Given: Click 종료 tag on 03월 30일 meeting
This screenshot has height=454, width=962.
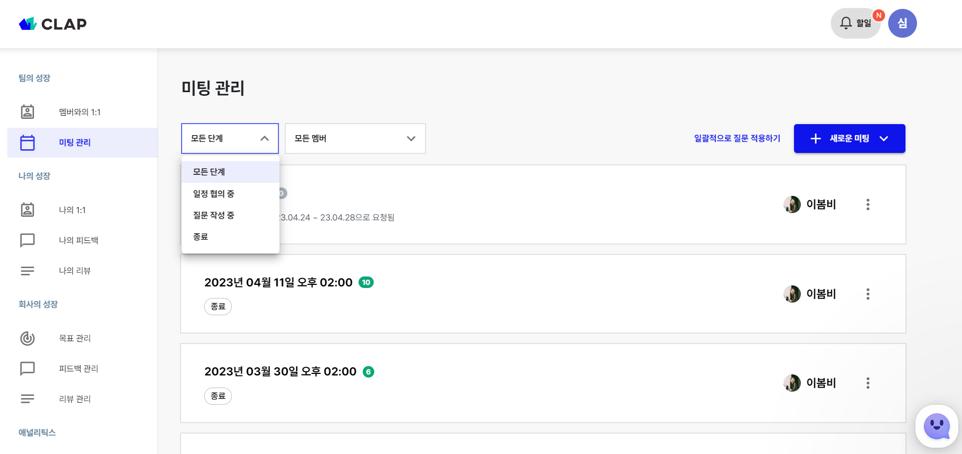Looking at the screenshot, I should pos(218,396).
